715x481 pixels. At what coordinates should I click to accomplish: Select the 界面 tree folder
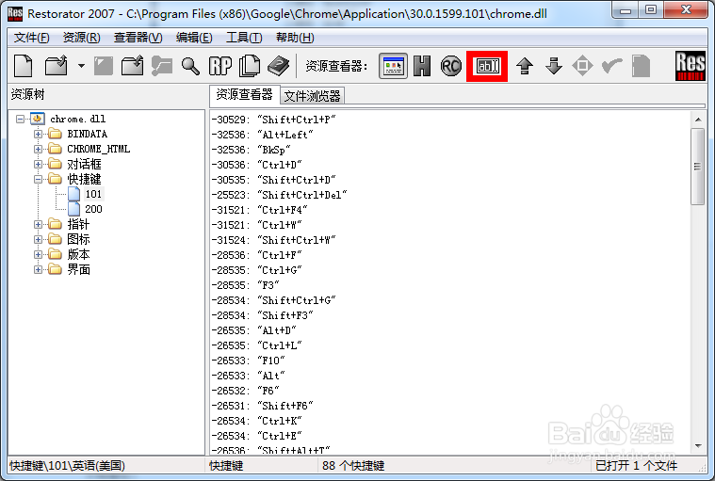(78, 269)
